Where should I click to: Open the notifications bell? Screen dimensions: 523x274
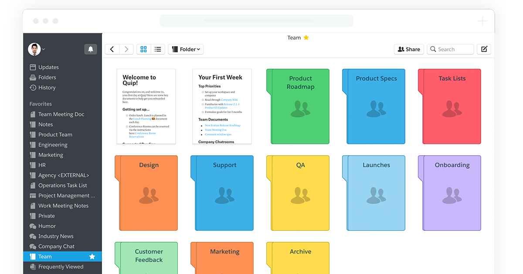(x=91, y=49)
